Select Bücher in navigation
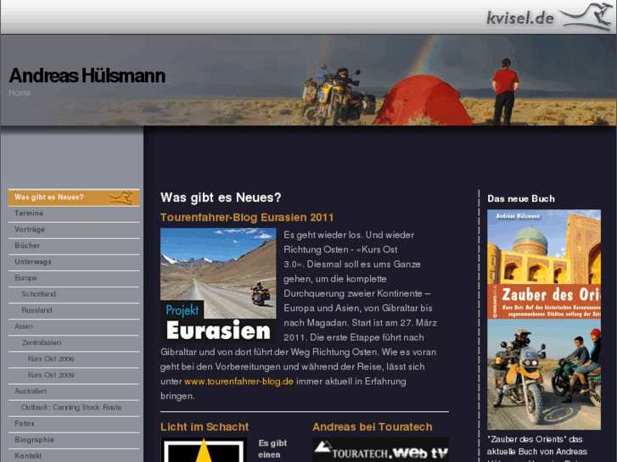 (74, 246)
